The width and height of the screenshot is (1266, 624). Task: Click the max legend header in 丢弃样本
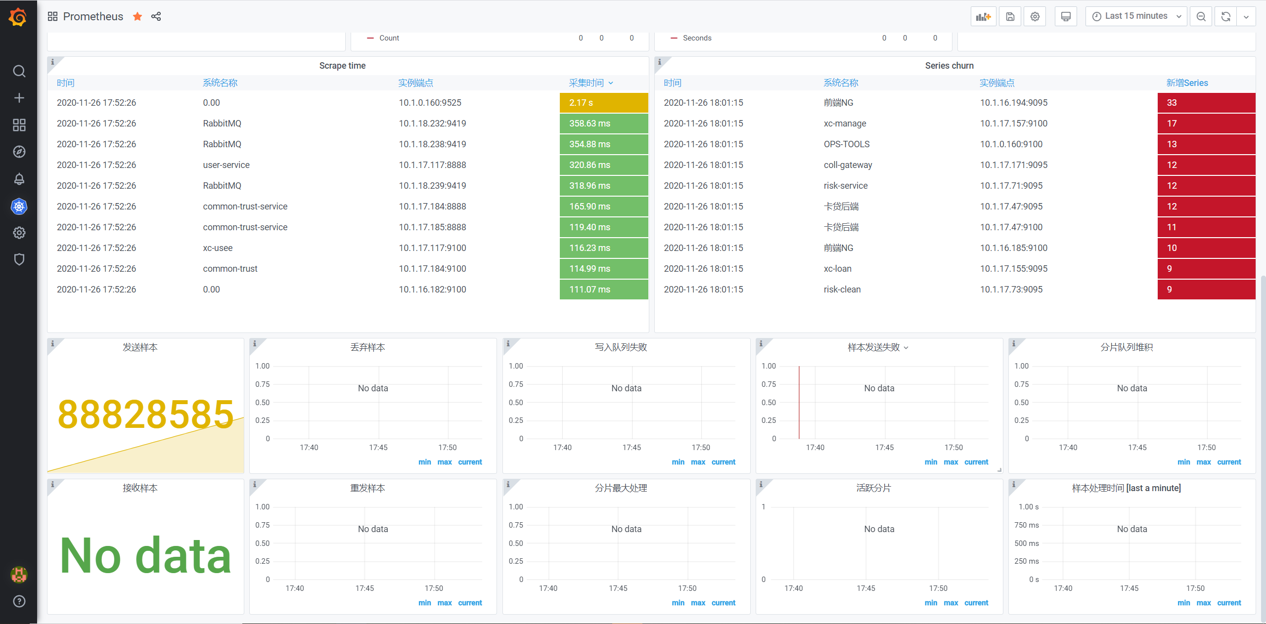[x=444, y=462]
